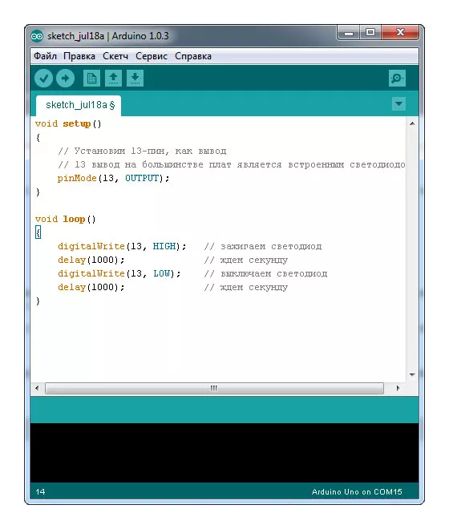Click the closing brace of loop
449x529 pixels.
click(38, 301)
